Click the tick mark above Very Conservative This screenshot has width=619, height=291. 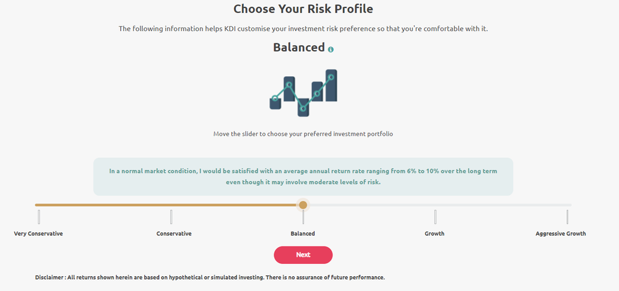tap(39, 217)
